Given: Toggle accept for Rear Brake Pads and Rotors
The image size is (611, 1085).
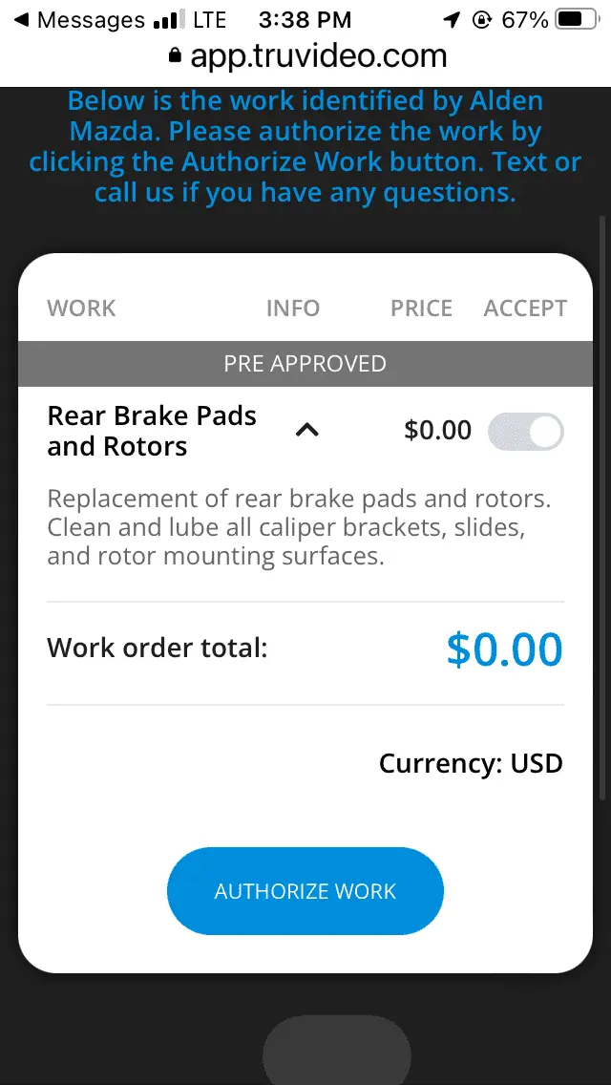Looking at the screenshot, I should pyautogui.click(x=525, y=432).
